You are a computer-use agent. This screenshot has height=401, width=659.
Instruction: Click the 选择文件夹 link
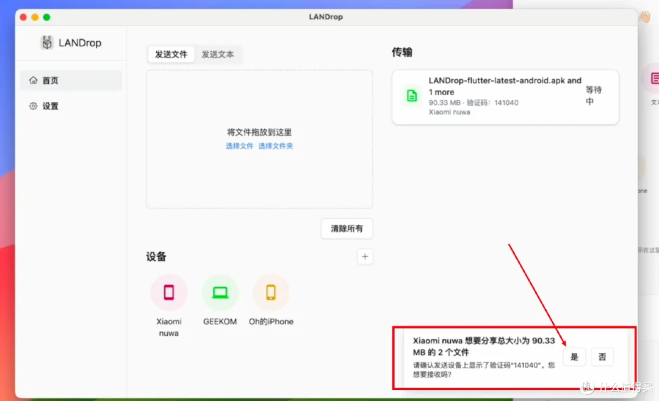click(276, 146)
